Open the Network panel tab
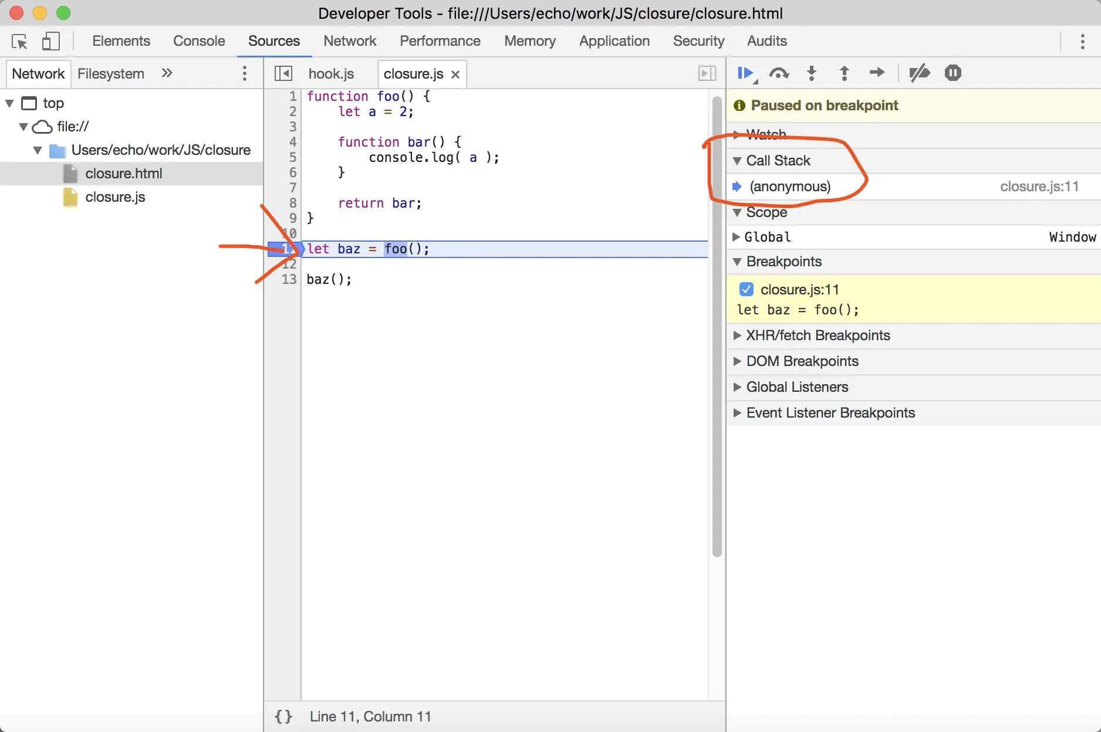Viewport: 1101px width, 732px height. pyautogui.click(x=350, y=41)
